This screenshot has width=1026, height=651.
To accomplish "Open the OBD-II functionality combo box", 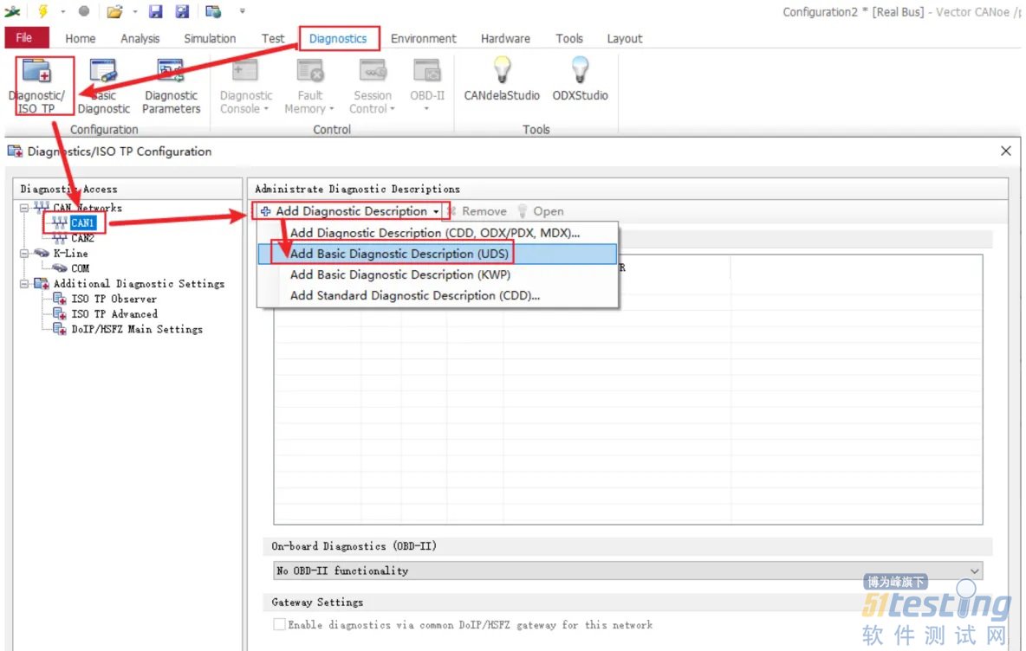I will (x=628, y=570).
